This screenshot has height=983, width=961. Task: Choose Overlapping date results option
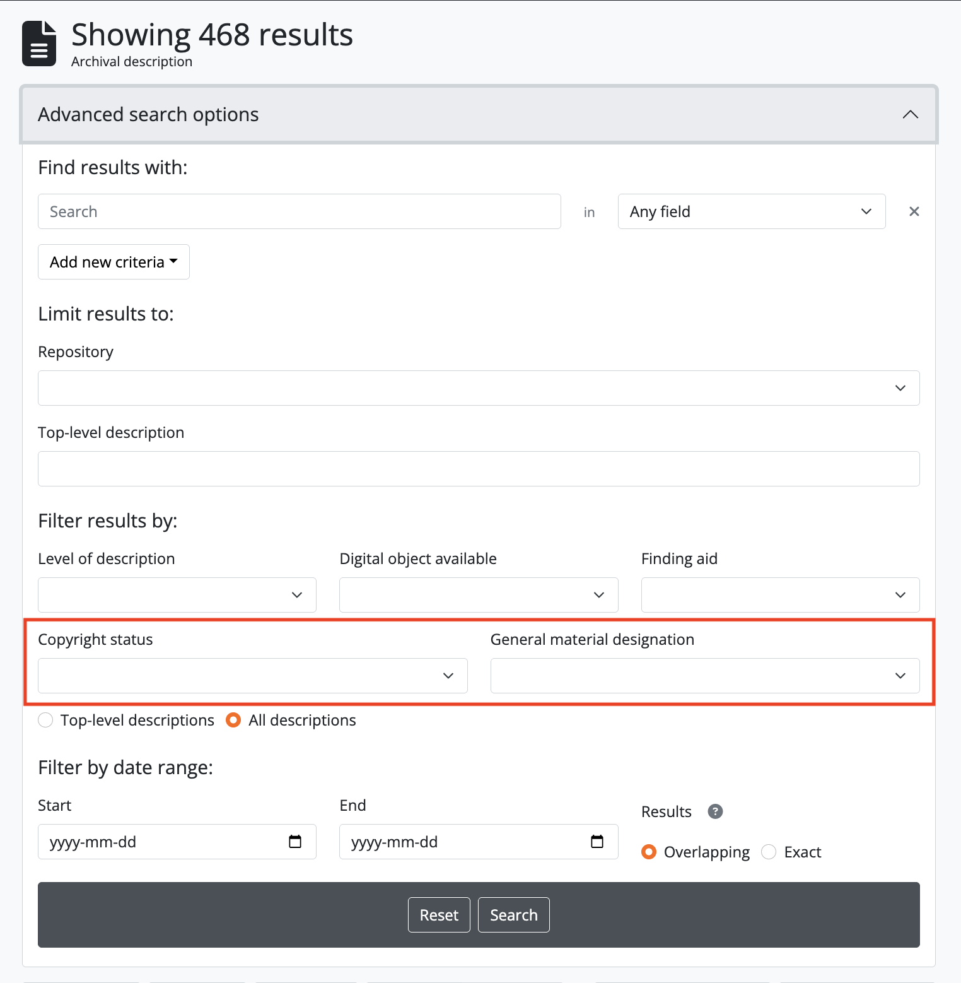pyautogui.click(x=648, y=852)
